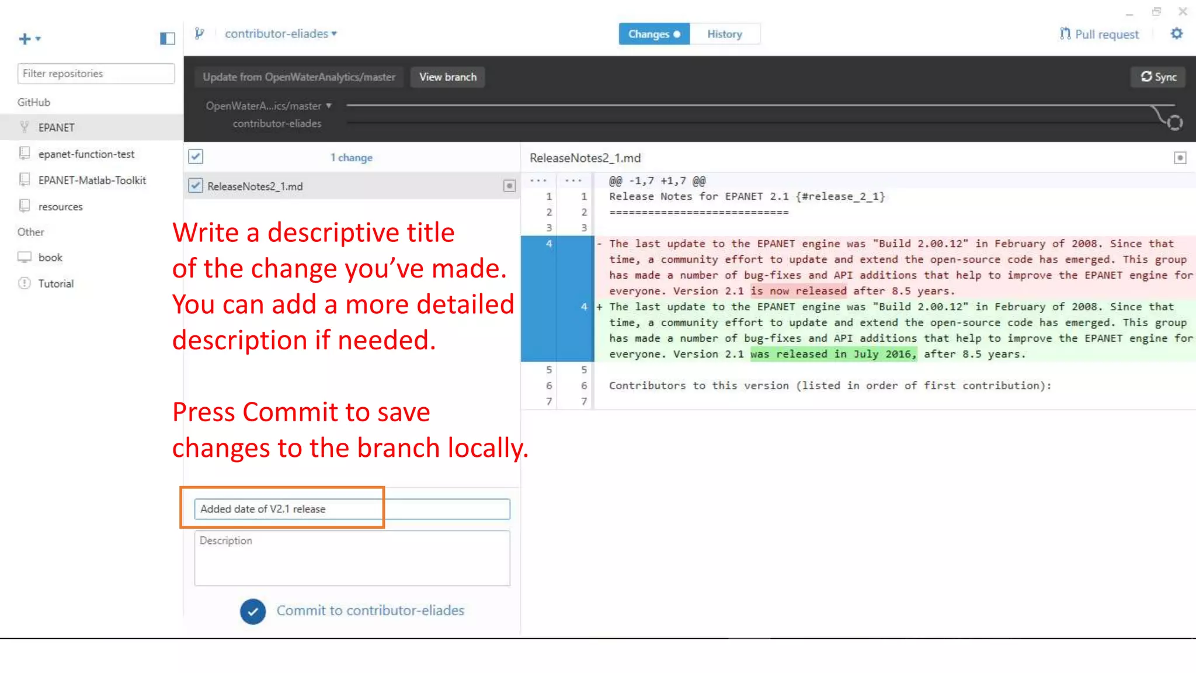Click the EPANET fork icon in sidebar

pos(25,127)
